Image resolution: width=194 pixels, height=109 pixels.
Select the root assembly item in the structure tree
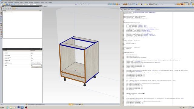click(9, 12)
